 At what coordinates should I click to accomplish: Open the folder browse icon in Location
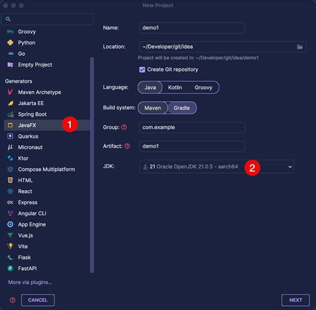299,47
